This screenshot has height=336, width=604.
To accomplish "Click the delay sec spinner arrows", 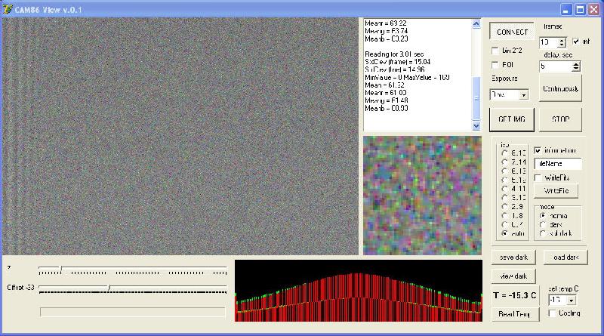I will 575,66.
